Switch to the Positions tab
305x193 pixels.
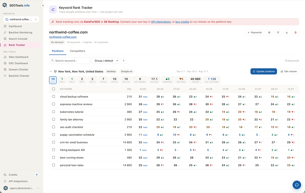click(x=58, y=51)
